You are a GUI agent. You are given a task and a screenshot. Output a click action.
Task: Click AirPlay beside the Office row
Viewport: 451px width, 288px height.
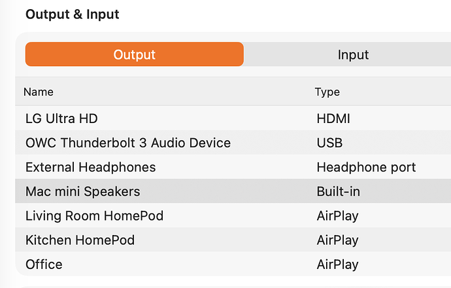click(337, 264)
